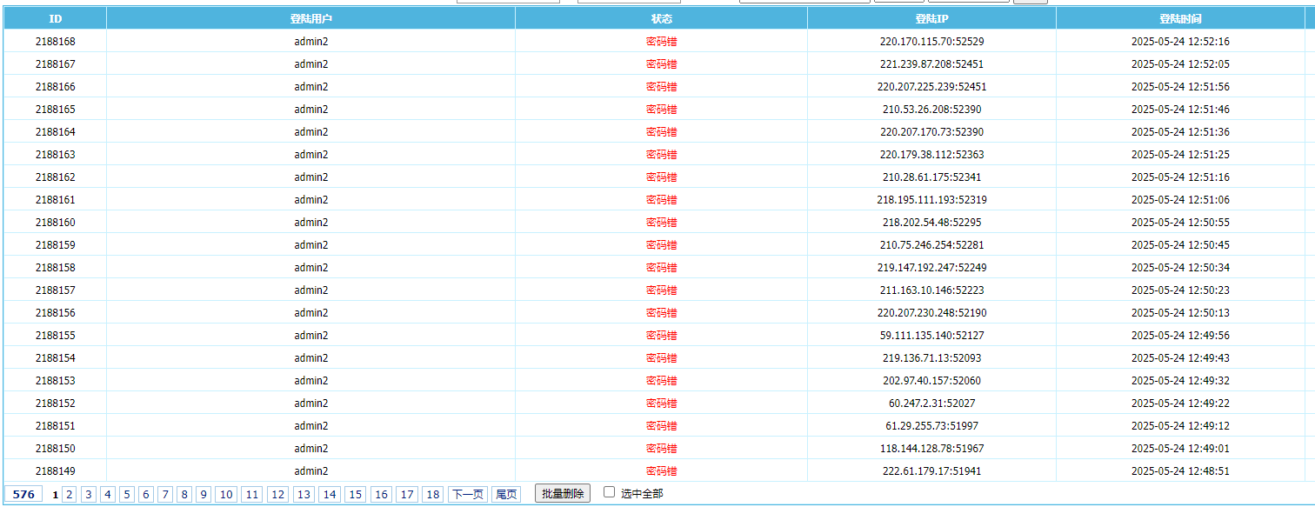Jump to the last page via 尾页

505,494
